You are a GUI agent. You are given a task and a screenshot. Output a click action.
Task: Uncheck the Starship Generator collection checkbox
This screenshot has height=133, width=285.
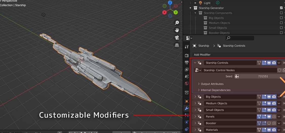click(x=281, y=8)
